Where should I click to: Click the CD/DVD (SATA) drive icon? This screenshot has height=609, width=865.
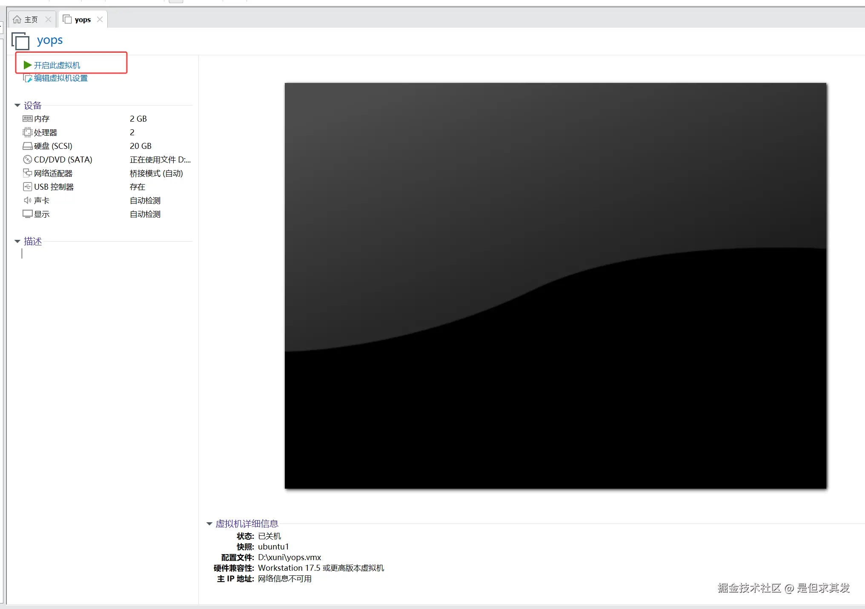click(28, 159)
